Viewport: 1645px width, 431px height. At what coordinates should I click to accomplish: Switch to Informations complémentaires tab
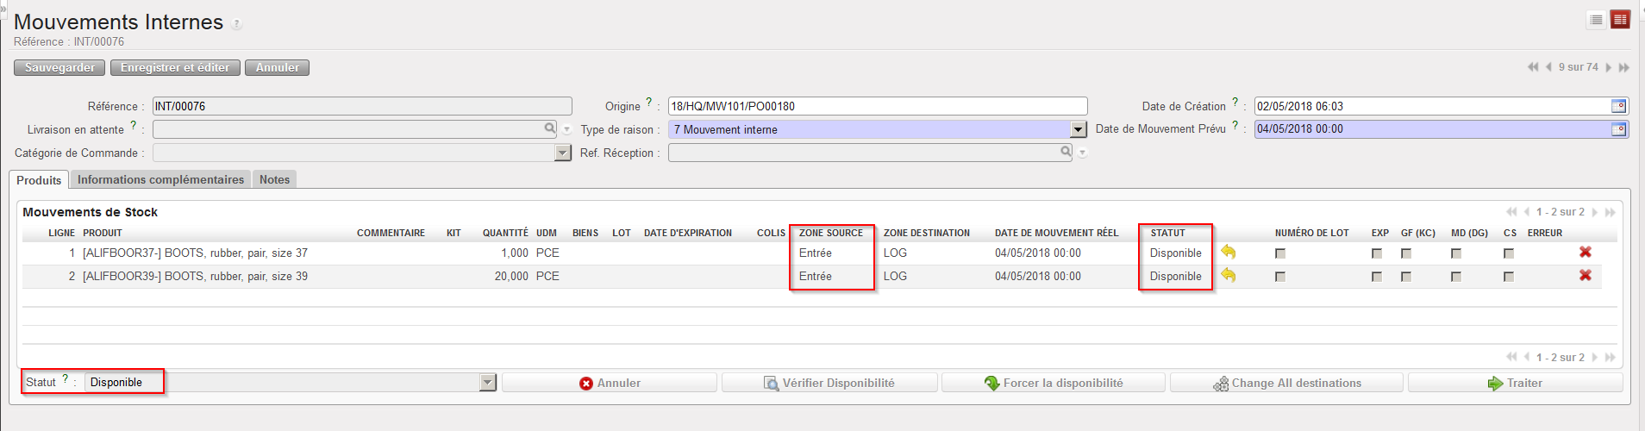pyautogui.click(x=160, y=179)
